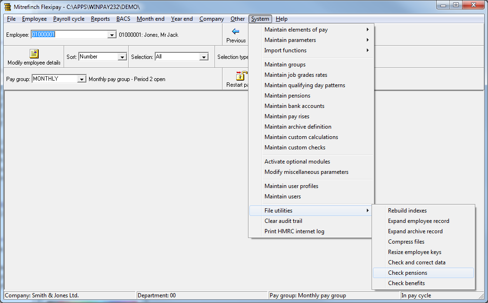Maximize the Flexipay window

point(455,5)
